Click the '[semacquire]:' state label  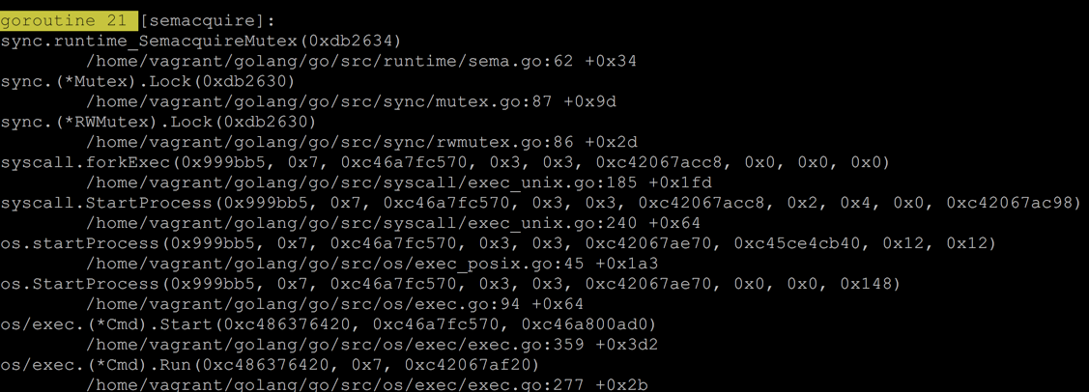click(x=208, y=21)
